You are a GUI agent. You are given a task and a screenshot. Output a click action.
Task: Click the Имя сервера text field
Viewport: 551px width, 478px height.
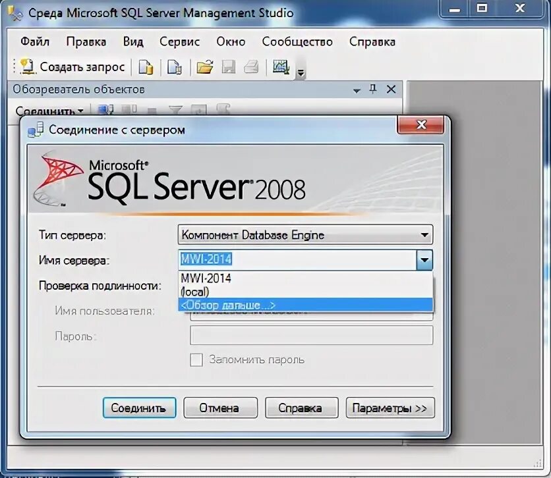coord(297,259)
